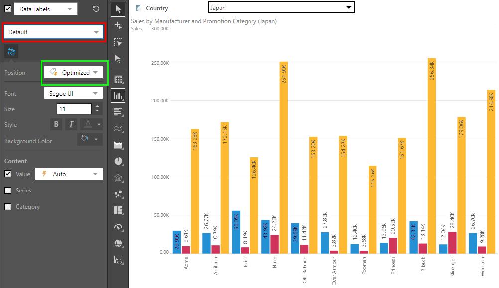Toggle italic style for data labels
Screen dimensions: 499x288
tap(71, 124)
